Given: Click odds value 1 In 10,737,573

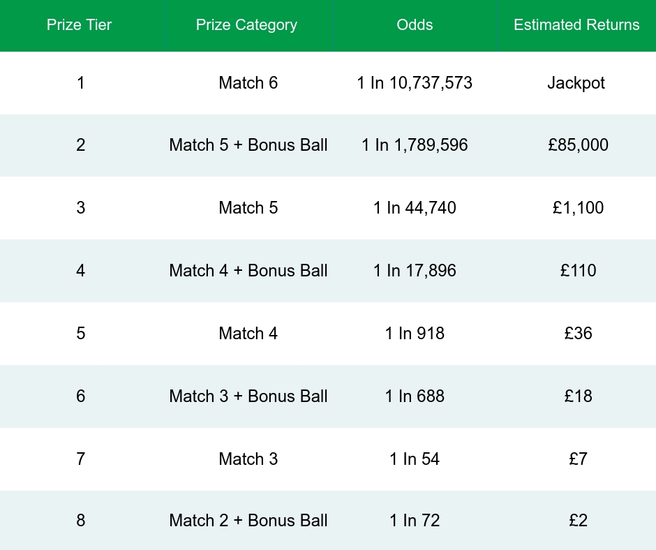Looking at the screenshot, I should point(415,83).
